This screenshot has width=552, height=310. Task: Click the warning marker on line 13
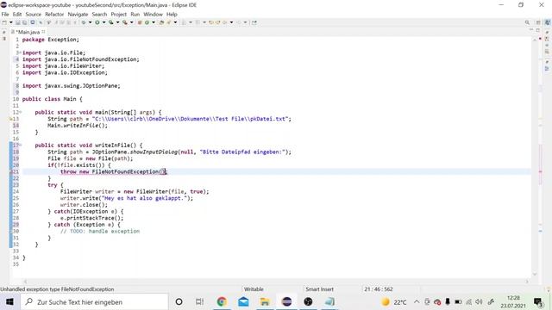pyautogui.click(x=11, y=119)
